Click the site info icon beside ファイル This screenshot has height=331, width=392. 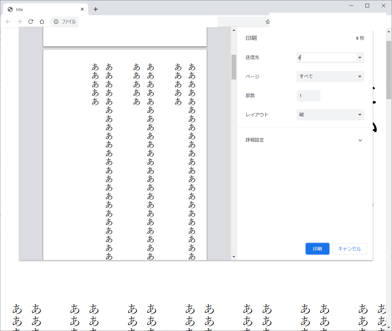56,21
